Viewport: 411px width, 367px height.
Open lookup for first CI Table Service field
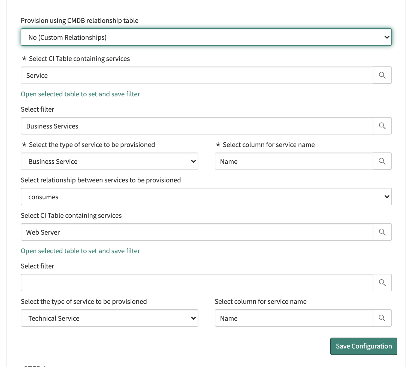tap(382, 75)
